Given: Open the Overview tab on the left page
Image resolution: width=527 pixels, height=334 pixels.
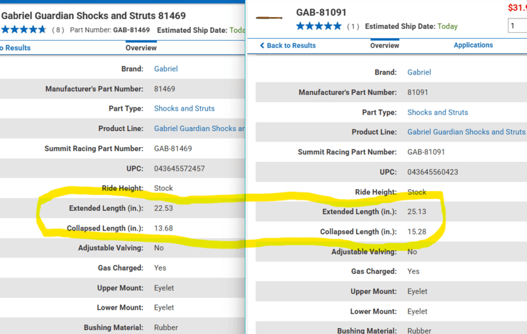Looking at the screenshot, I should (141, 47).
